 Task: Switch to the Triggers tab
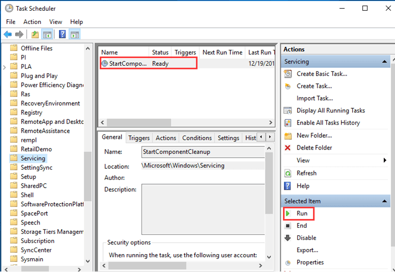[x=139, y=138]
